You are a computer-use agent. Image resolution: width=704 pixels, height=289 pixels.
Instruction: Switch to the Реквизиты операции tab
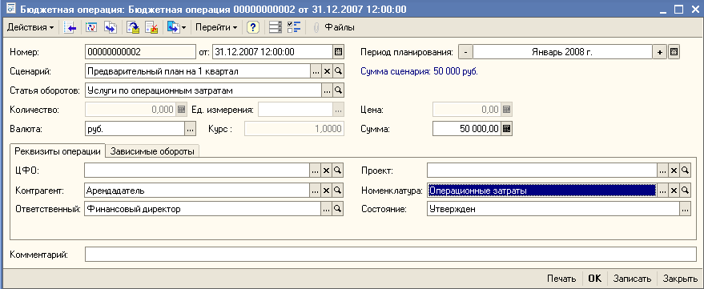click(58, 151)
